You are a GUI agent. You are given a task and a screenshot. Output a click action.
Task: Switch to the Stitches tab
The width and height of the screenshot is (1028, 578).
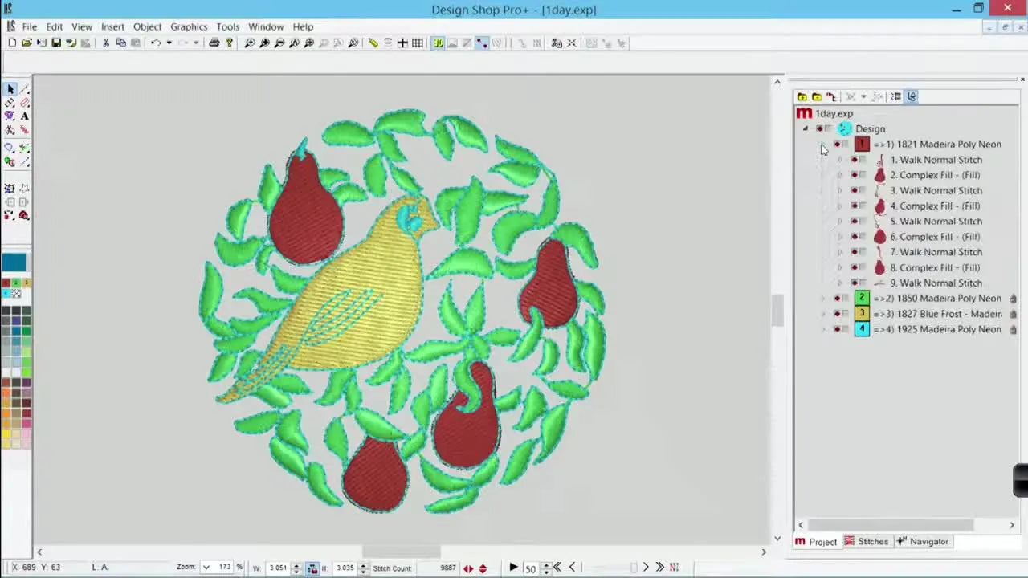(x=872, y=541)
